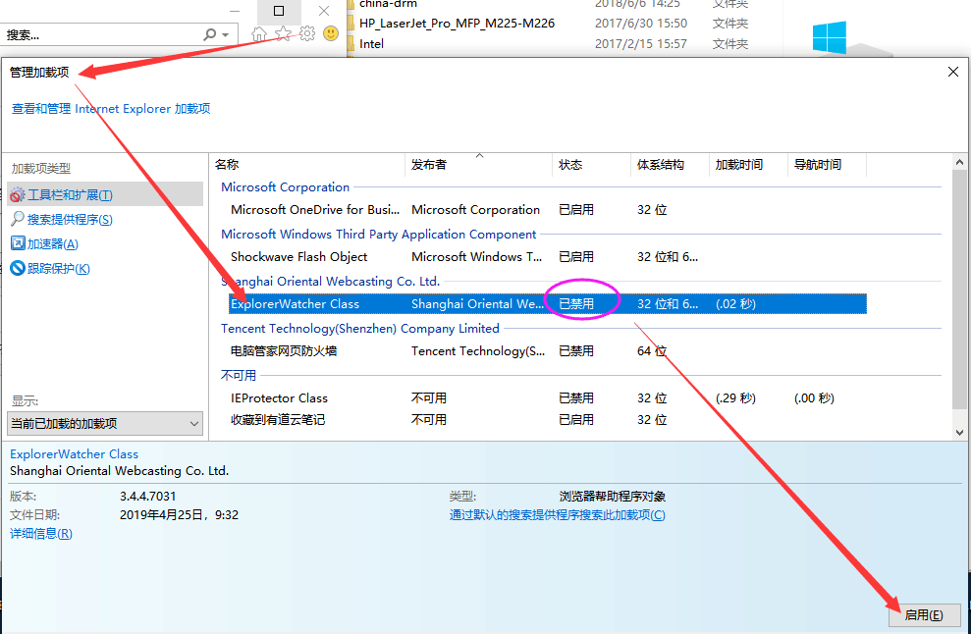Click the 启用 button
Viewport: 971px width, 634px height.
924,615
